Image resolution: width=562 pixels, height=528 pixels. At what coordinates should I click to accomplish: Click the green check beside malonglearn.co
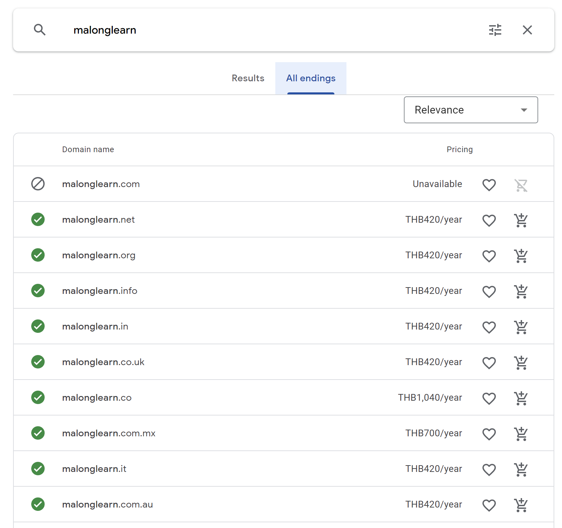38,397
